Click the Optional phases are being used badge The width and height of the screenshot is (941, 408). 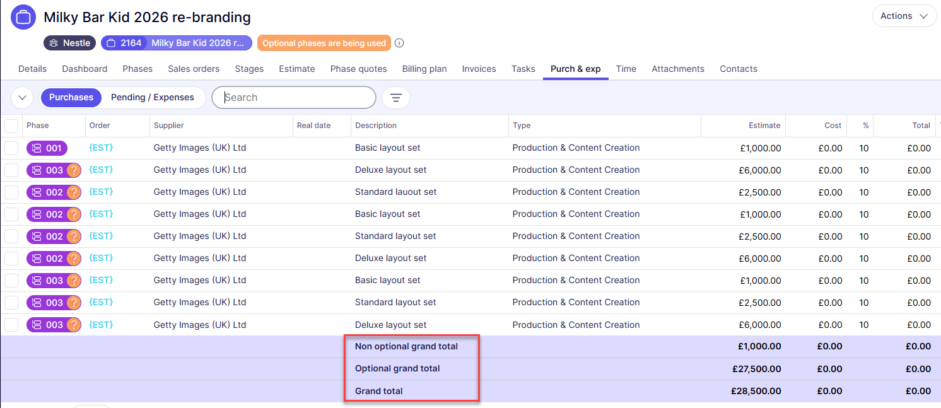click(324, 44)
